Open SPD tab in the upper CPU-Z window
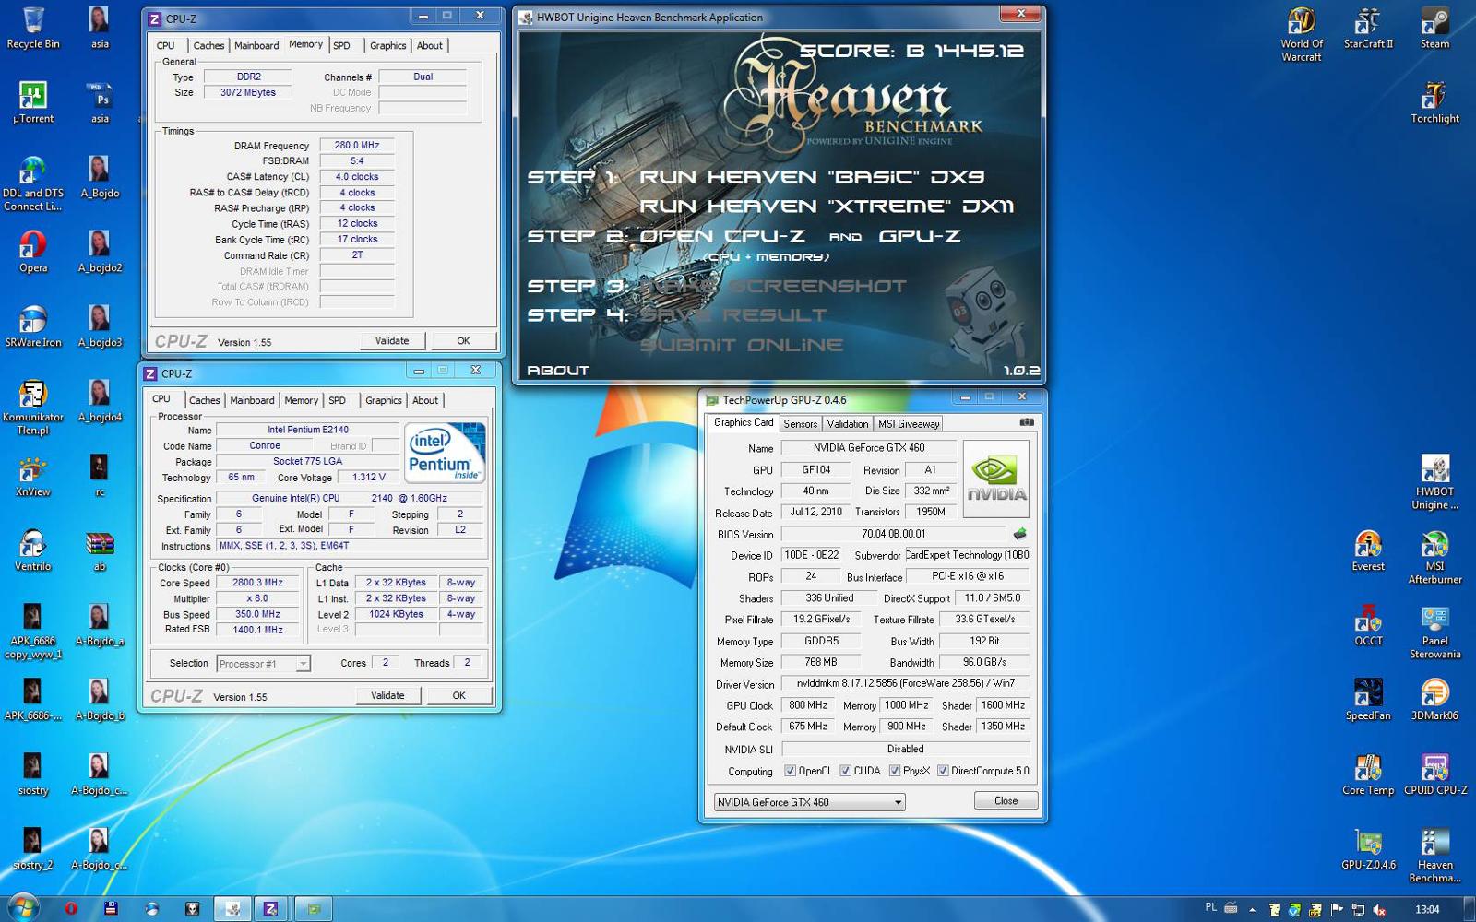The width and height of the screenshot is (1476, 922). pyautogui.click(x=342, y=45)
